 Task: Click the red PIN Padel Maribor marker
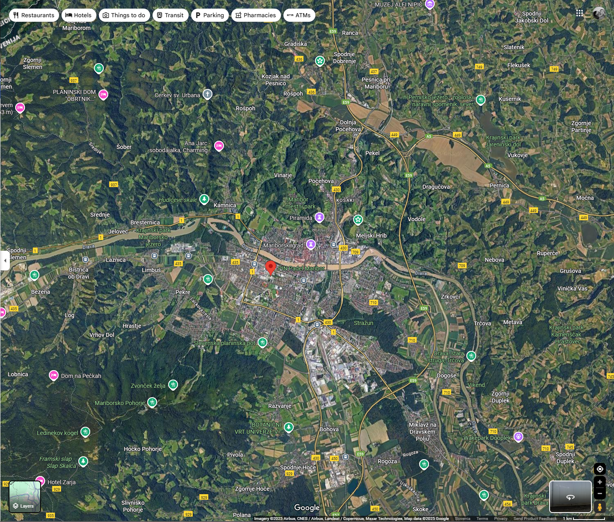pyautogui.click(x=270, y=267)
